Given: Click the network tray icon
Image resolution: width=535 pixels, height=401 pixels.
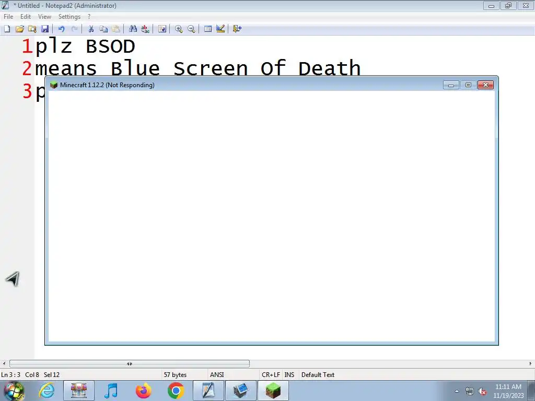Looking at the screenshot, I should click(x=470, y=392).
